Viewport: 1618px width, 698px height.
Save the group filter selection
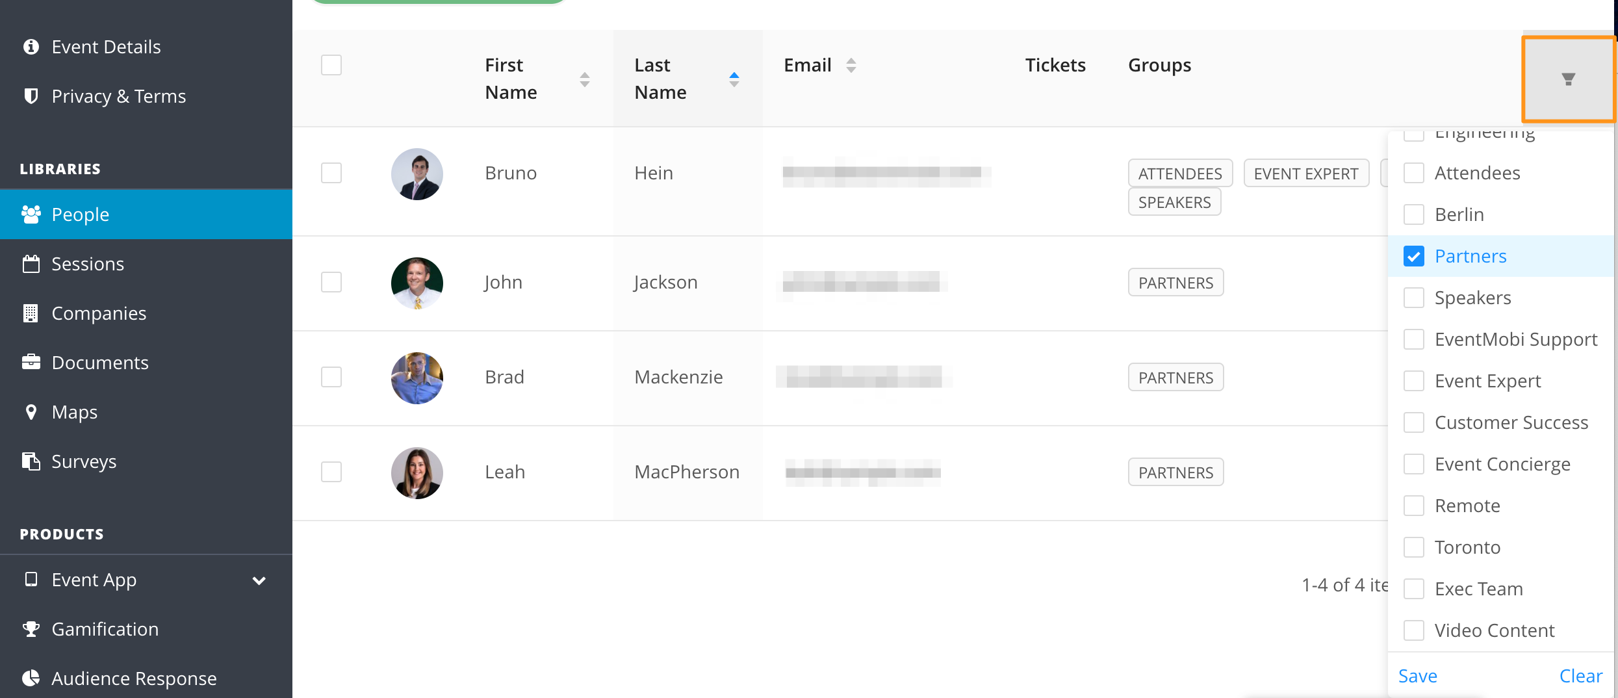coord(1417,676)
